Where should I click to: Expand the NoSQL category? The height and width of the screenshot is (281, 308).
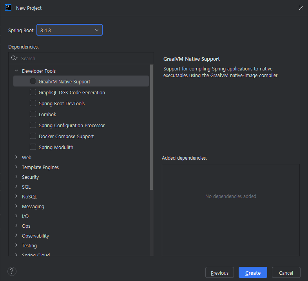[x=16, y=196]
